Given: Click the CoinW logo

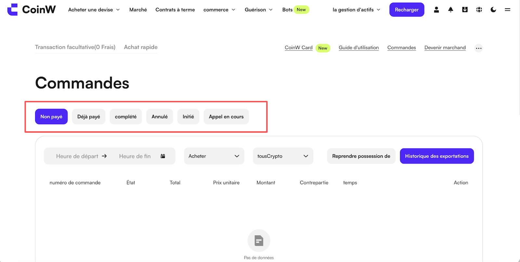Looking at the screenshot, I should 32,10.
